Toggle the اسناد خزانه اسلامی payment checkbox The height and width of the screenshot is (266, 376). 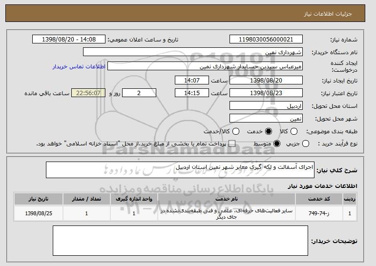pos(232,143)
